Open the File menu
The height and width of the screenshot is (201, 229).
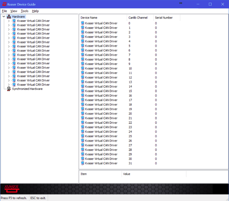click(x=4, y=11)
